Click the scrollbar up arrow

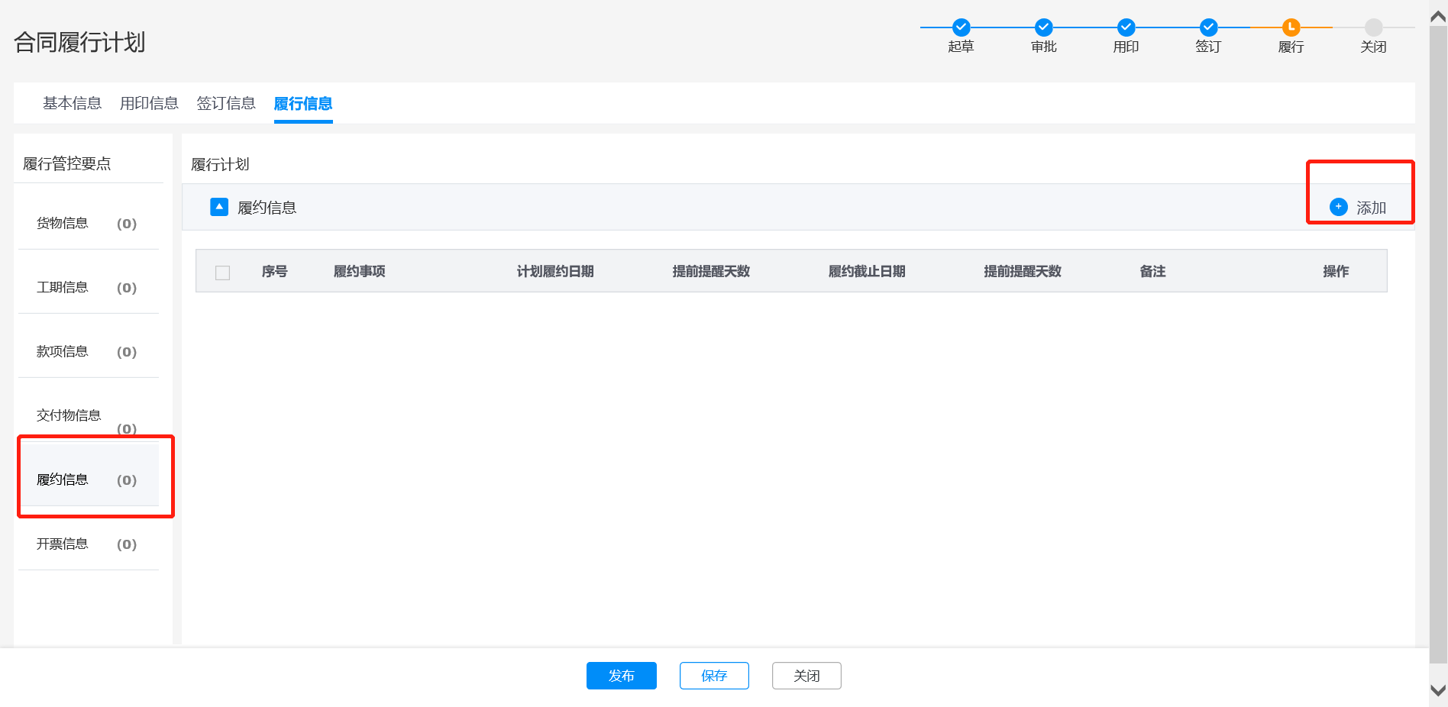1438,17
